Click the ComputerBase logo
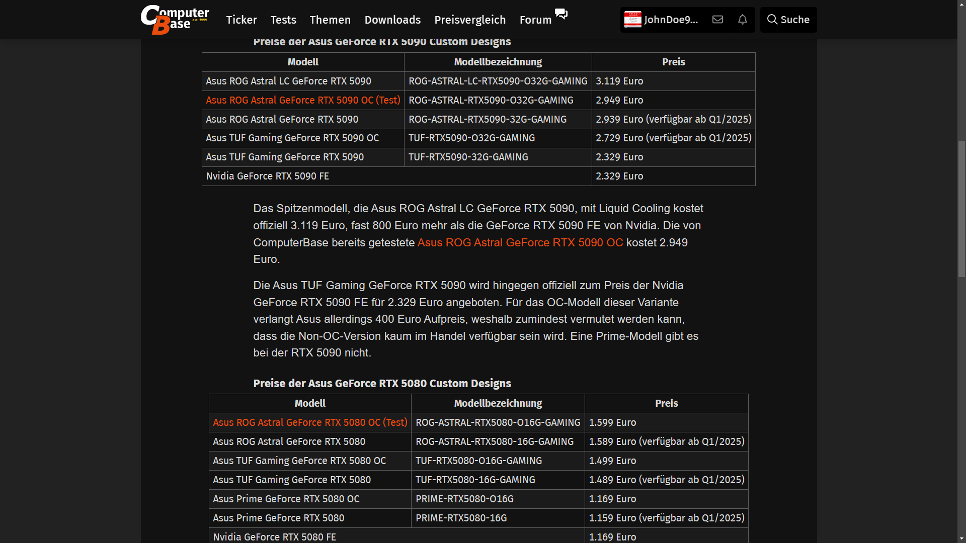 (175, 20)
